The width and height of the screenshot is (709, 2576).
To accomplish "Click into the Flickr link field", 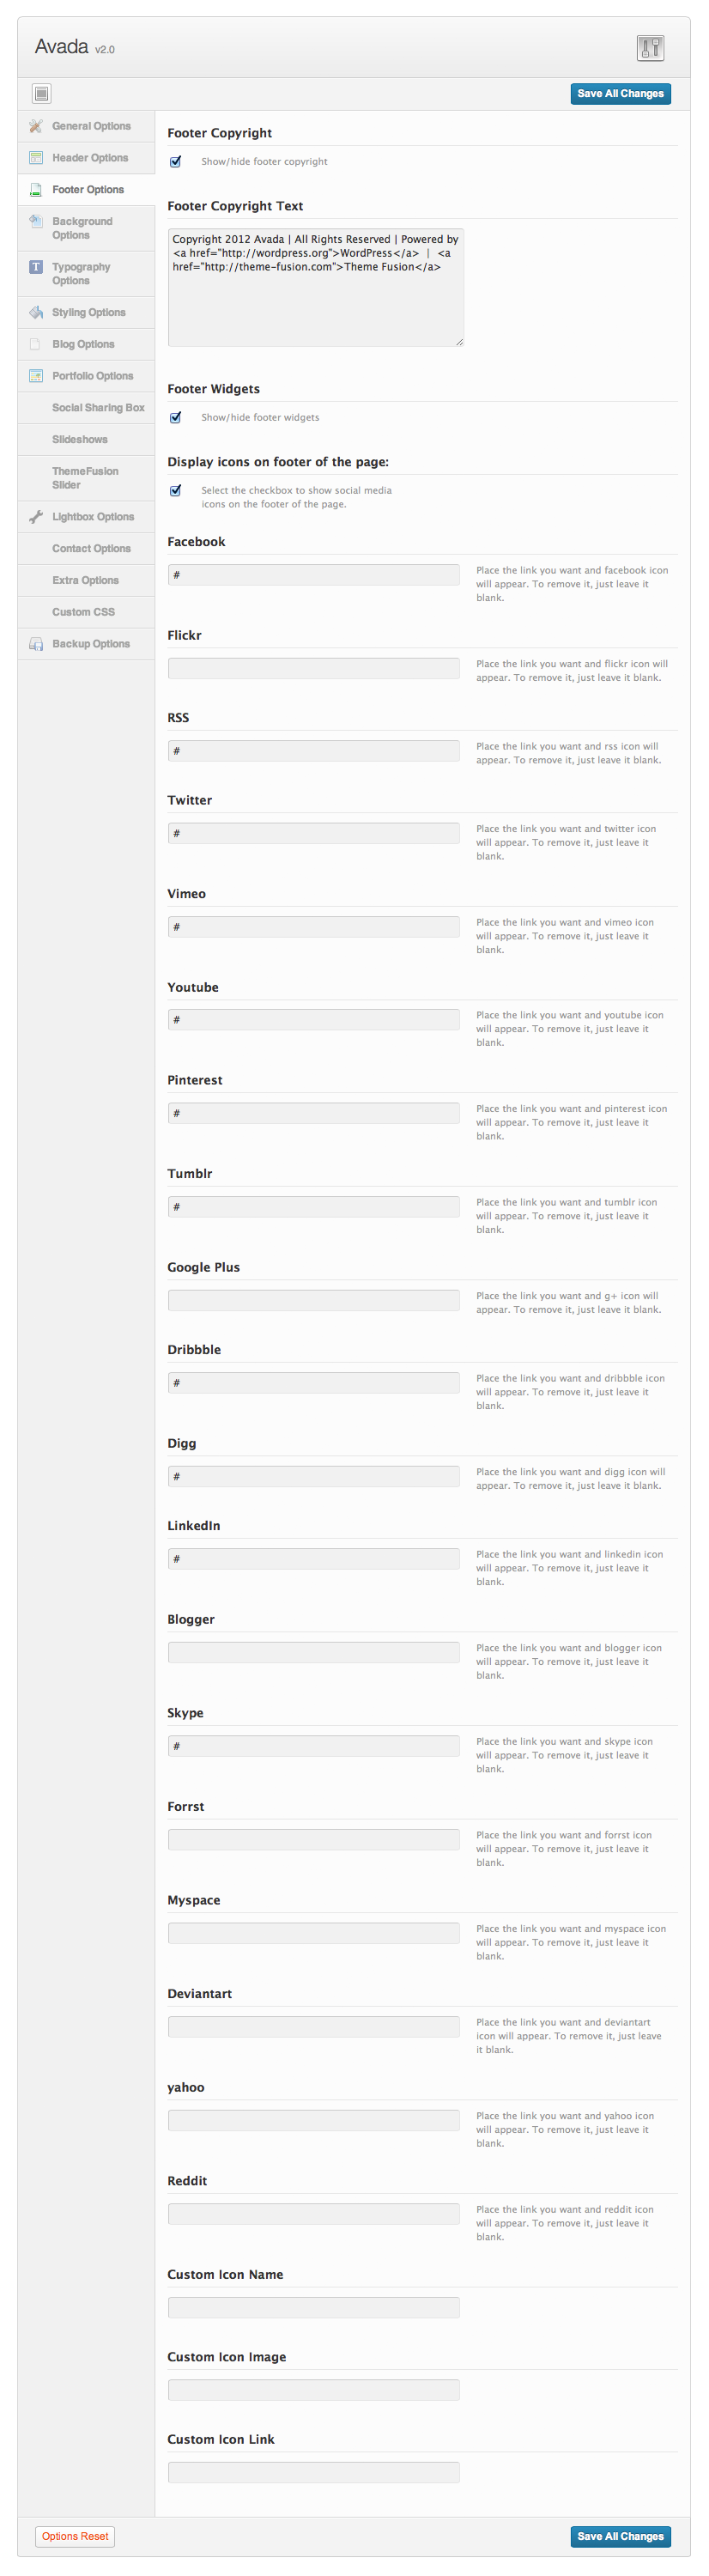I will click(313, 668).
